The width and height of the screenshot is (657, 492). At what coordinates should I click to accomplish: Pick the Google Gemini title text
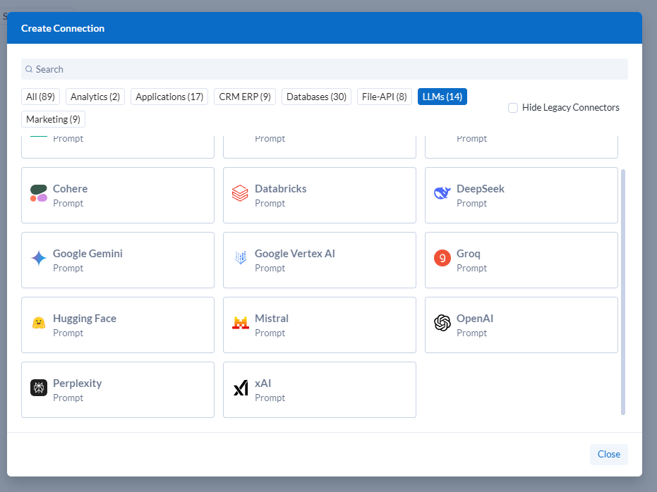click(88, 254)
